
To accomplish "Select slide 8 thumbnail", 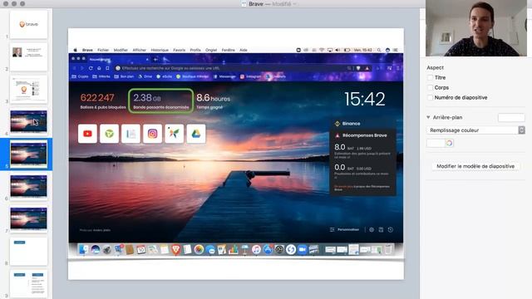I will 28,251.
